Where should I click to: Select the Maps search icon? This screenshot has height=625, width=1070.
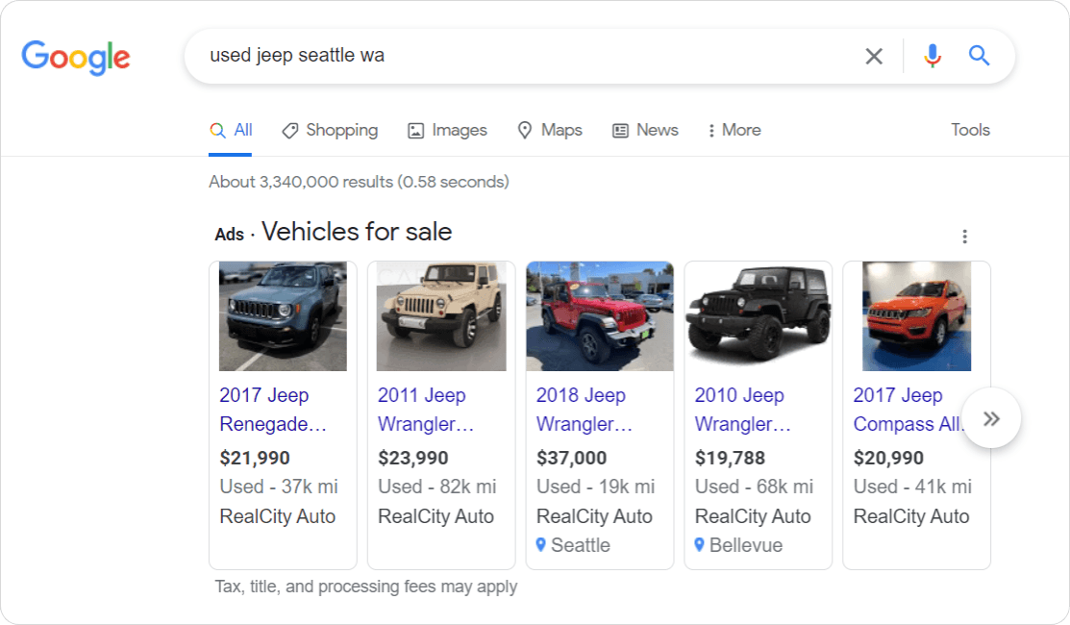coord(525,130)
